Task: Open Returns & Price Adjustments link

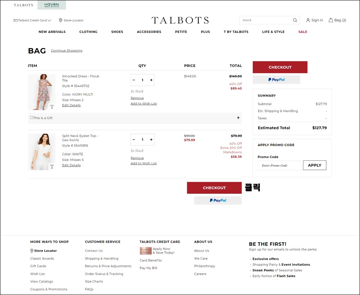Action: pyautogui.click(x=108, y=266)
